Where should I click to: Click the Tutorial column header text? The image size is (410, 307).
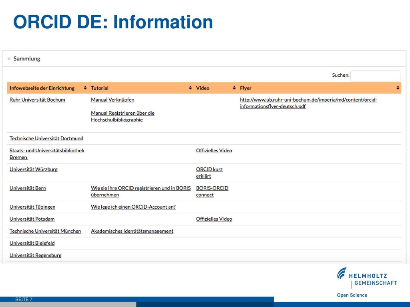click(100, 88)
